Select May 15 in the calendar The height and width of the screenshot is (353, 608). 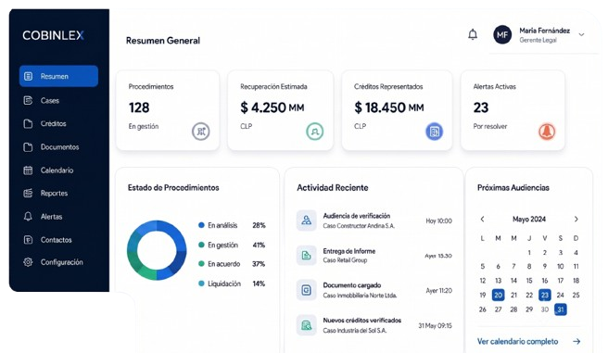click(x=529, y=281)
